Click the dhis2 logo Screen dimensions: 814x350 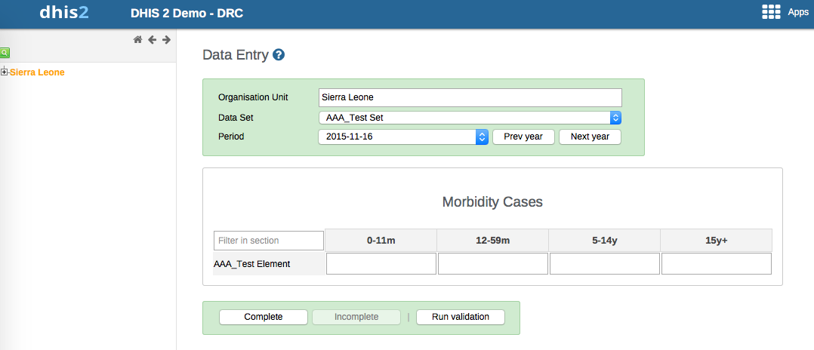[64, 13]
